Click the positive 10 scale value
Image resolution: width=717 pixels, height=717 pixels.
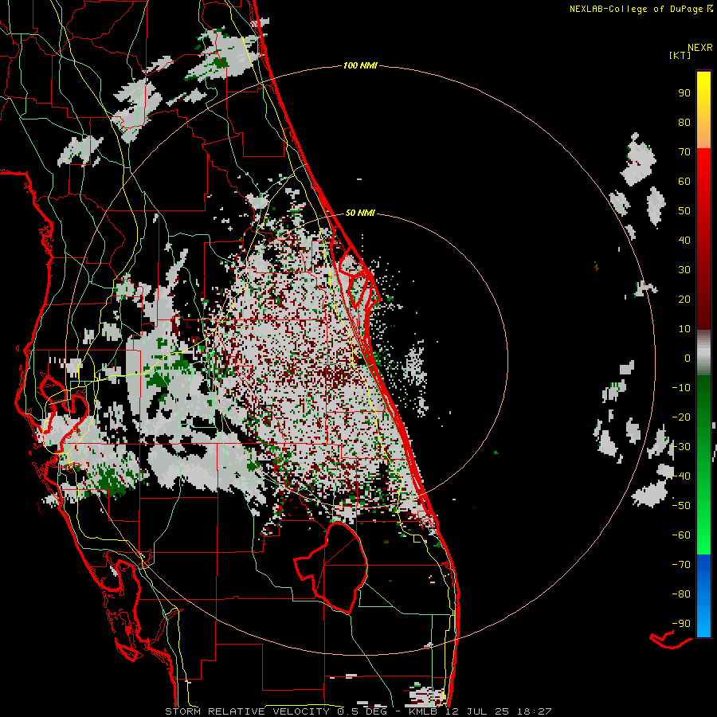[x=684, y=329]
